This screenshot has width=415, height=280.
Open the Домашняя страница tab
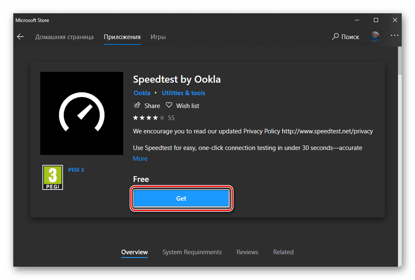coord(64,37)
